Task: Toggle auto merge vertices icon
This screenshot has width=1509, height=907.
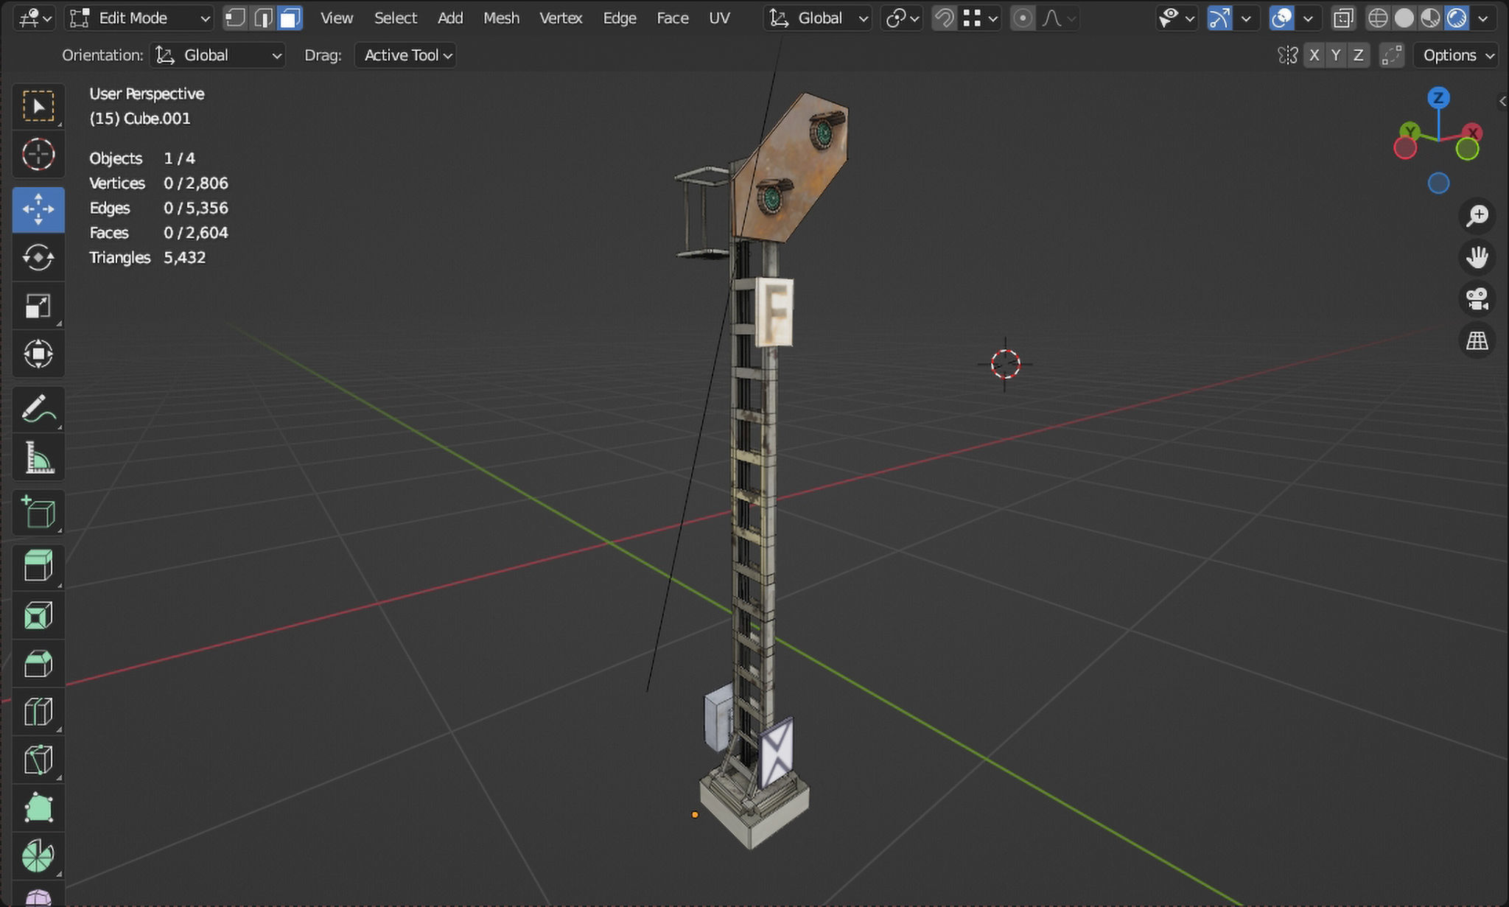Action: pos(1391,55)
